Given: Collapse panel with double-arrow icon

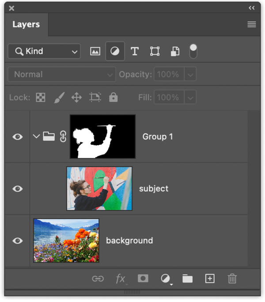Looking at the screenshot, I should click(x=252, y=8).
